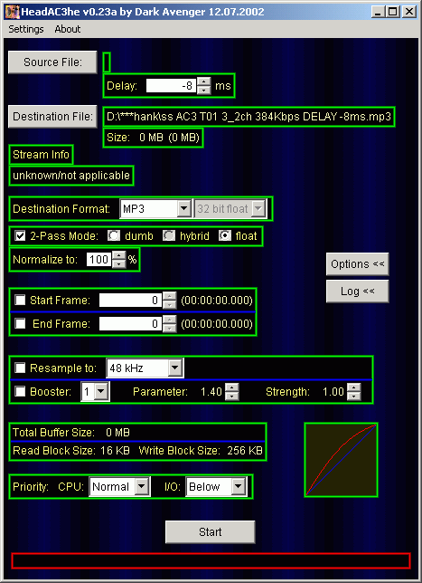Viewport: 422px width, 583px height.
Task: Increase Start Frame value with the up arrow
Action: 170,296
